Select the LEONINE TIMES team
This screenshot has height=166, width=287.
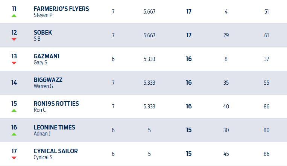pyautogui.click(x=55, y=127)
